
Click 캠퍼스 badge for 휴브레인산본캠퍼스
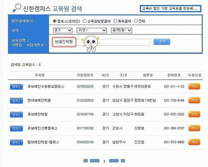pos(16,128)
